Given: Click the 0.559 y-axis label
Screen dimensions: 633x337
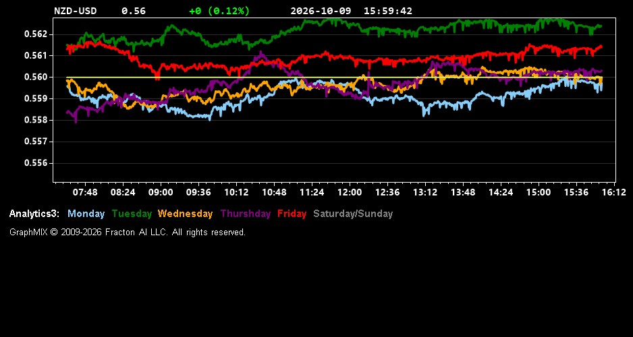Looking at the screenshot, I should pyautogui.click(x=36, y=99).
